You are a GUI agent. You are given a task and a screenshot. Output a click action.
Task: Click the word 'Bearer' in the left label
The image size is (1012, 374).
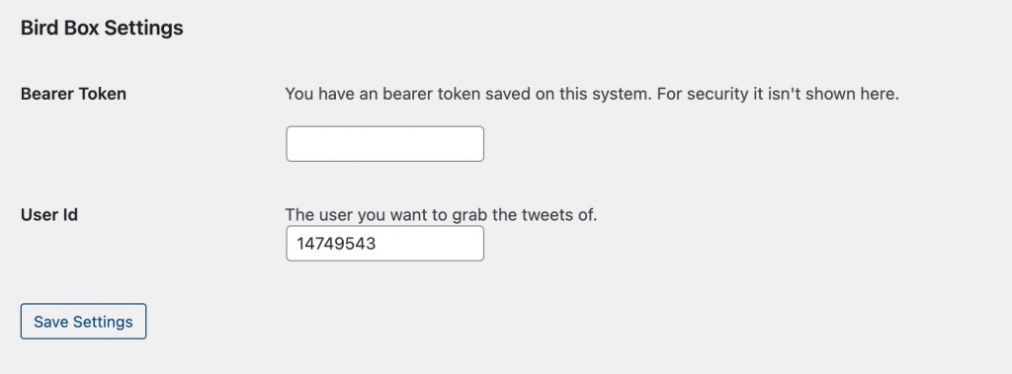47,94
